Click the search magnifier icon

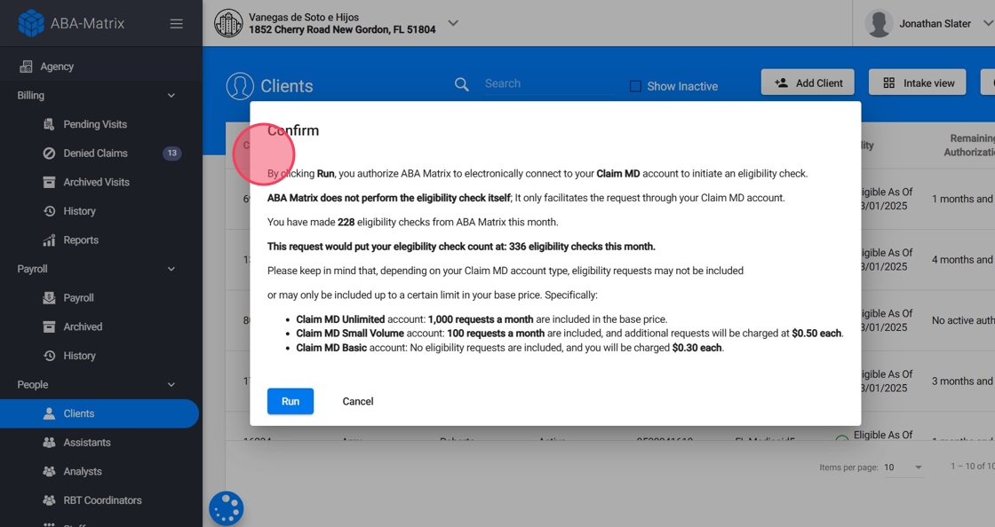[x=462, y=84]
